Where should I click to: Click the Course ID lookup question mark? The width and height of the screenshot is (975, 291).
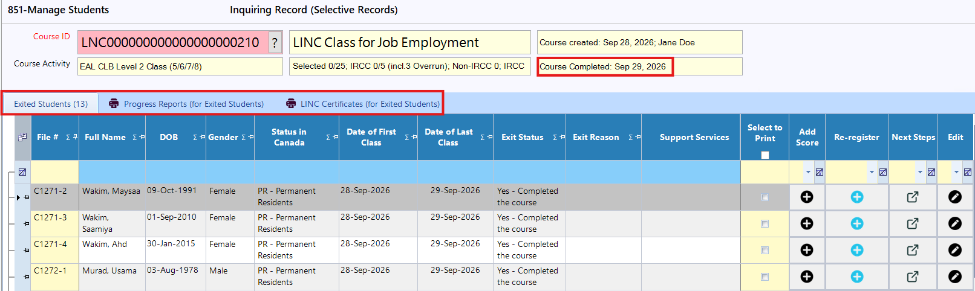(x=275, y=42)
